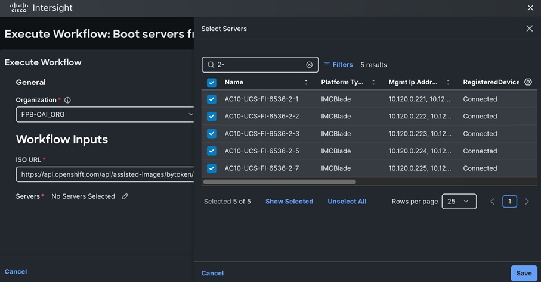The image size is (541, 282).
Task: Click Show Selected link
Action: [x=289, y=202]
